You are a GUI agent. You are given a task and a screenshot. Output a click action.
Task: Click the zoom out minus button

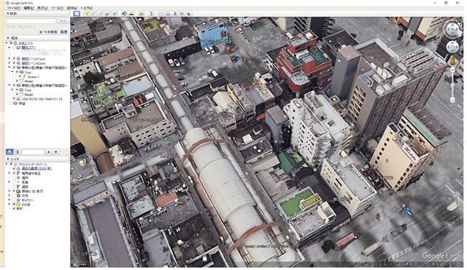(x=452, y=100)
